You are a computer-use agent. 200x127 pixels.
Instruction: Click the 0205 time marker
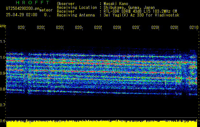coord(98,27)
